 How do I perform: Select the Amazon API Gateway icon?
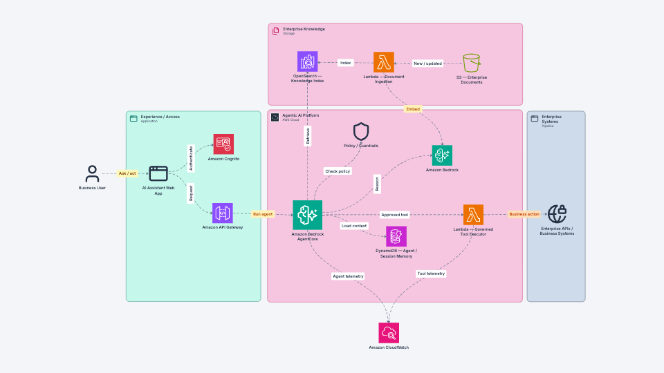point(222,213)
